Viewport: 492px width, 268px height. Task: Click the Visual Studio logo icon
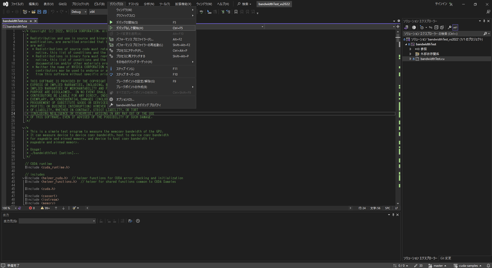click(5, 4)
